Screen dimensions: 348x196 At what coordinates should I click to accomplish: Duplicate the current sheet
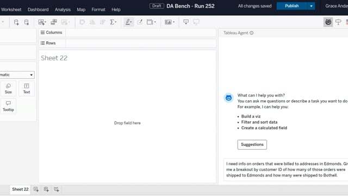pyautogui.click(x=54, y=22)
